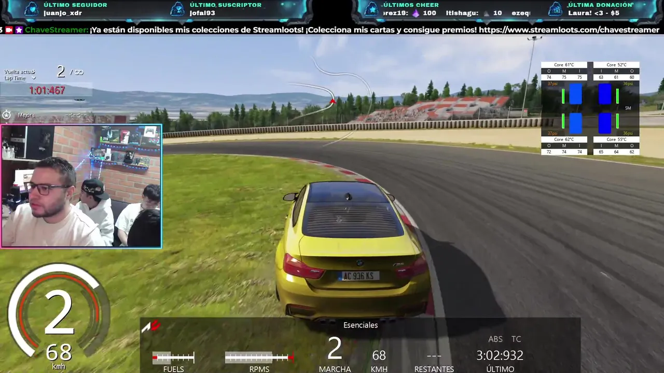664x373 pixels.
Task: Click the Último Suscriptor hexagon badge icon
Action: tap(177, 9)
